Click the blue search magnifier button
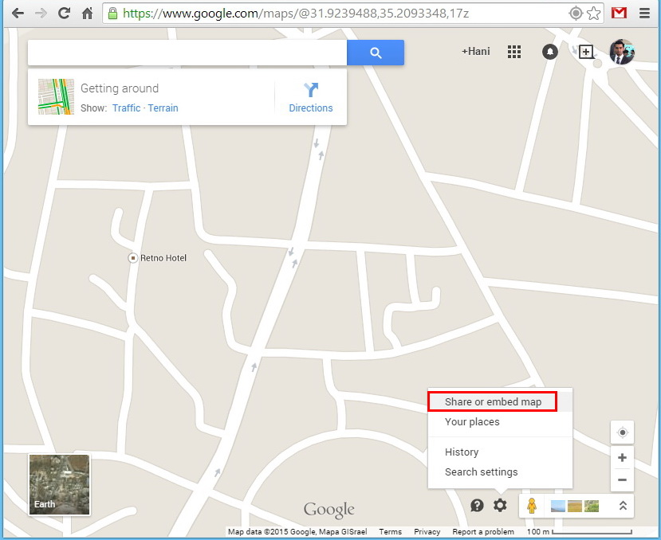 [x=376, y=53]
